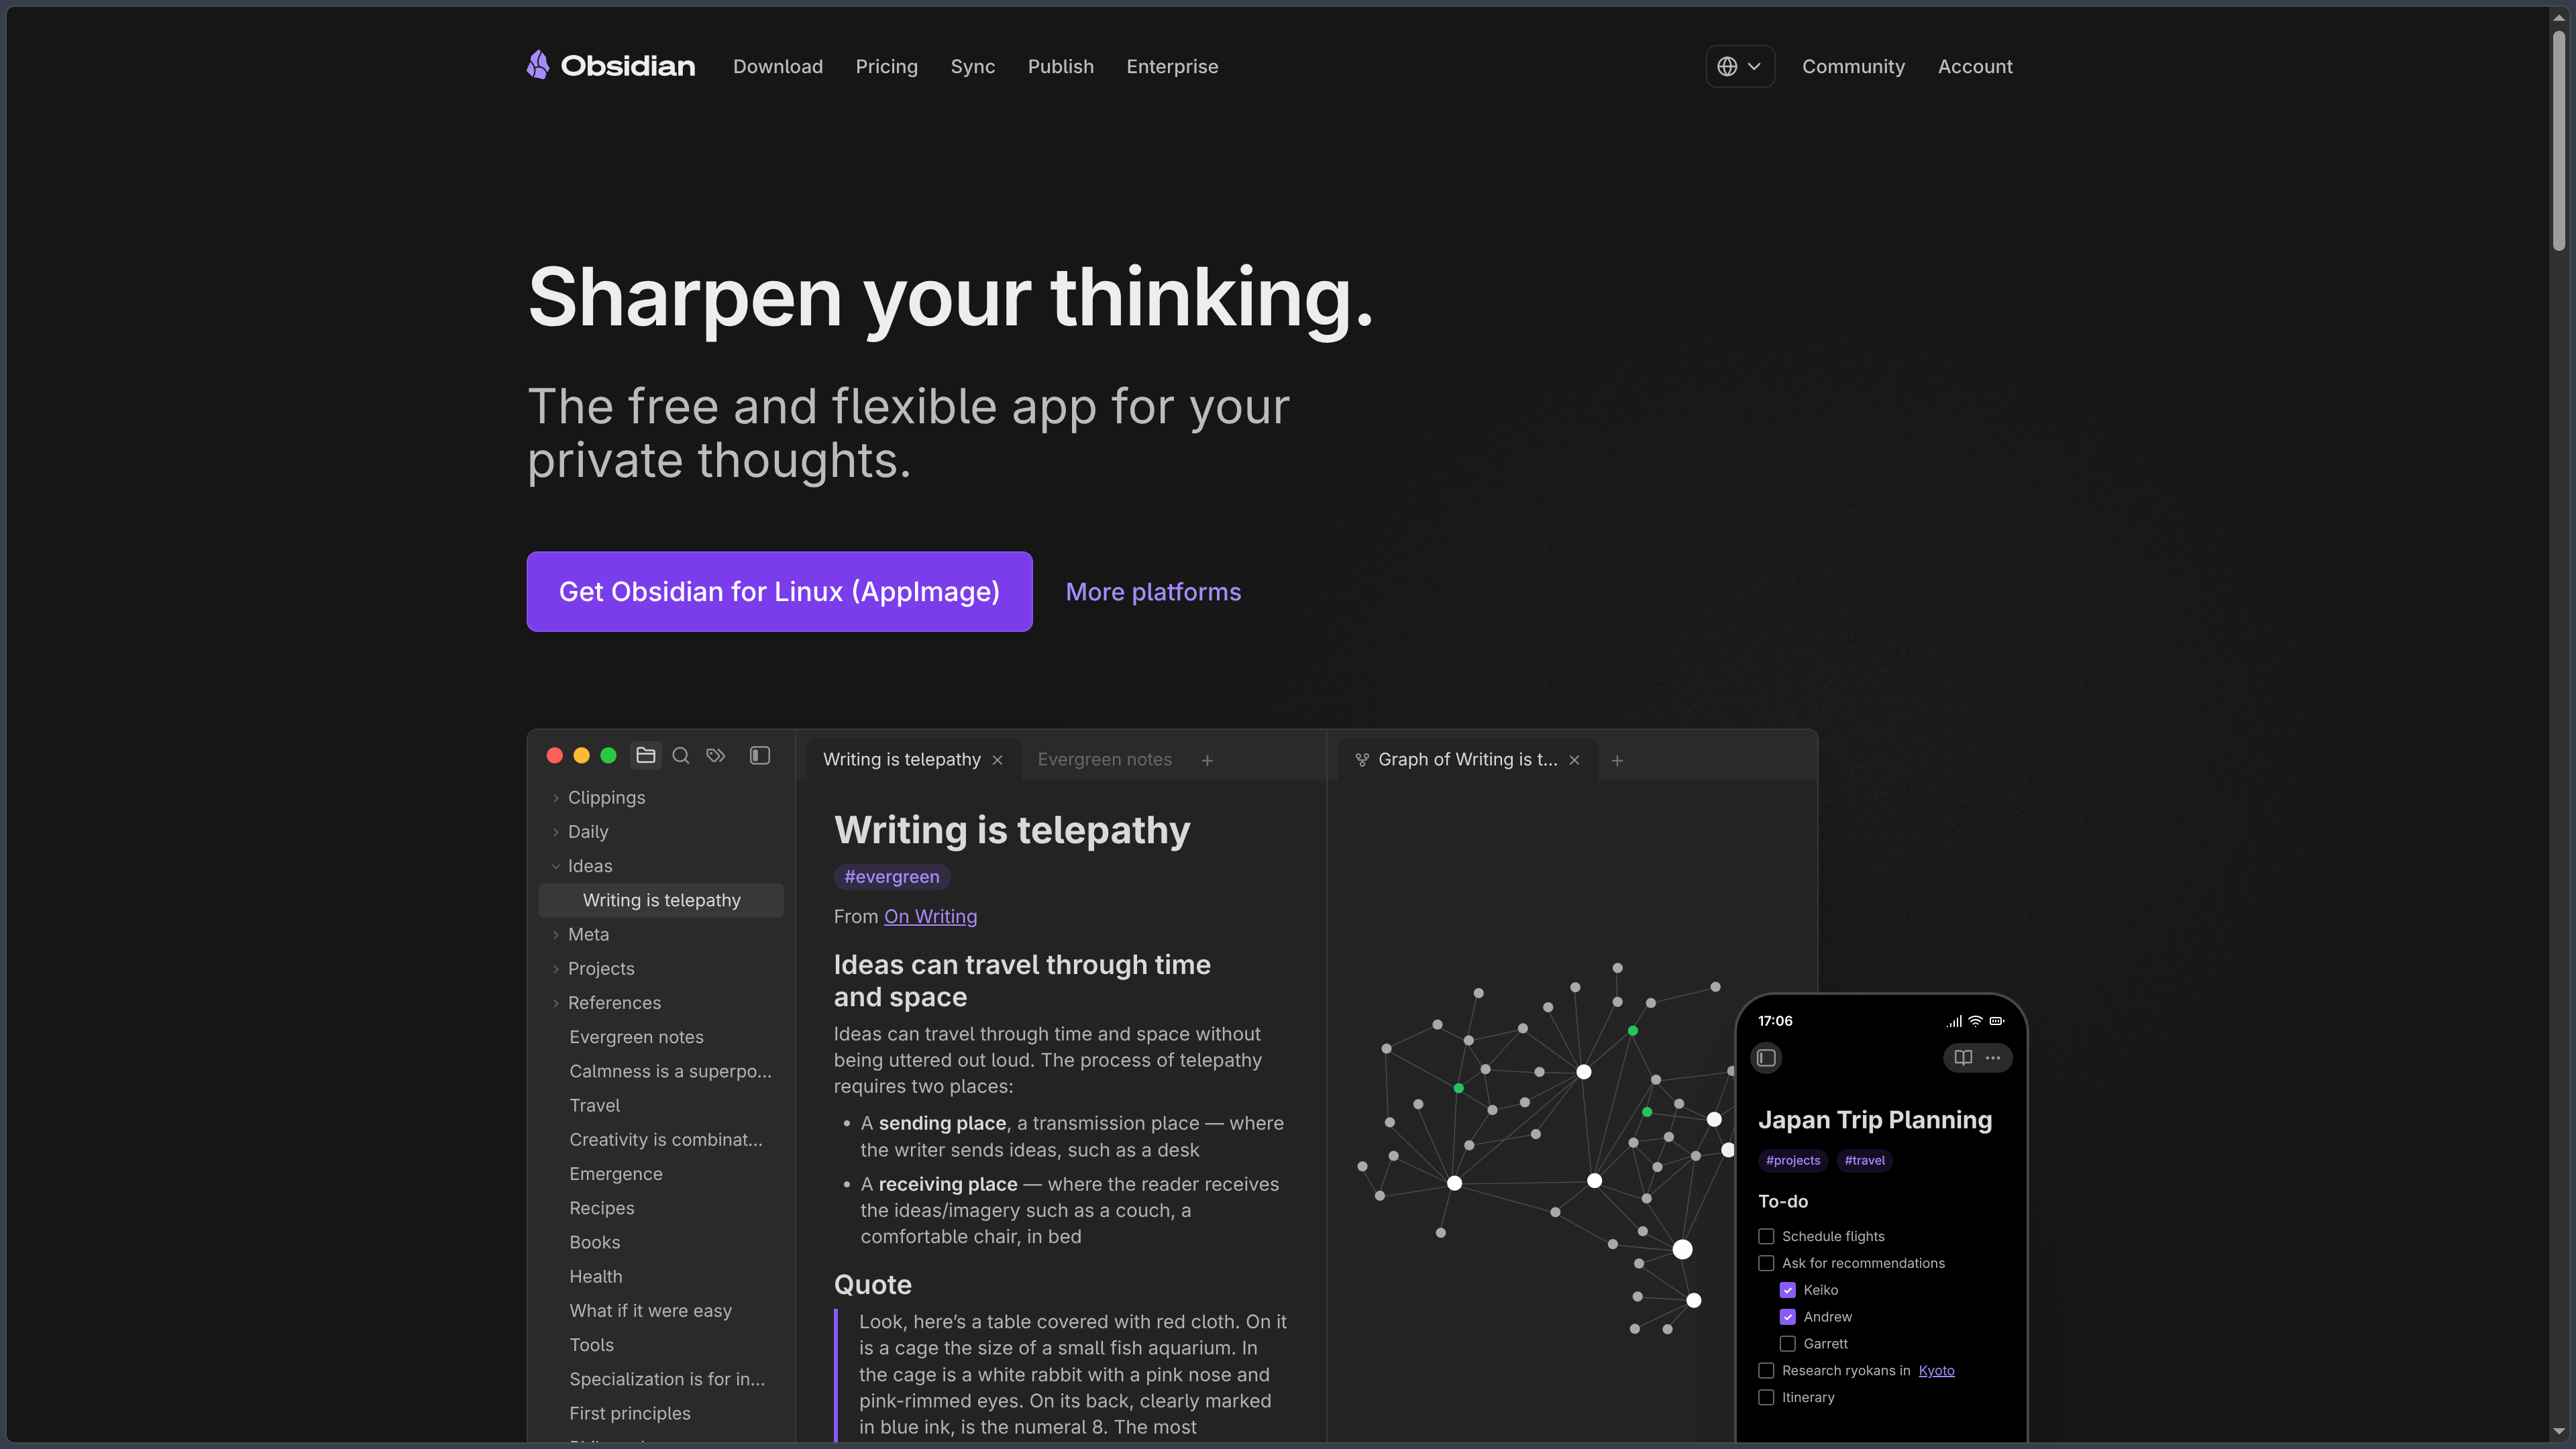This screenshot has width=2576, height=1449.
Task: Select Emergence note in file list
Action: tap(615, 1174)
